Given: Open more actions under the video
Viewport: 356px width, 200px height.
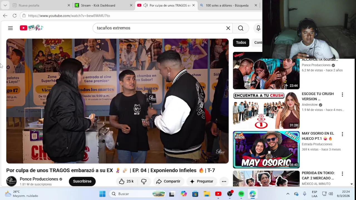Looking at the screenshot, I should pyautogui.click(x=224, y=181).
